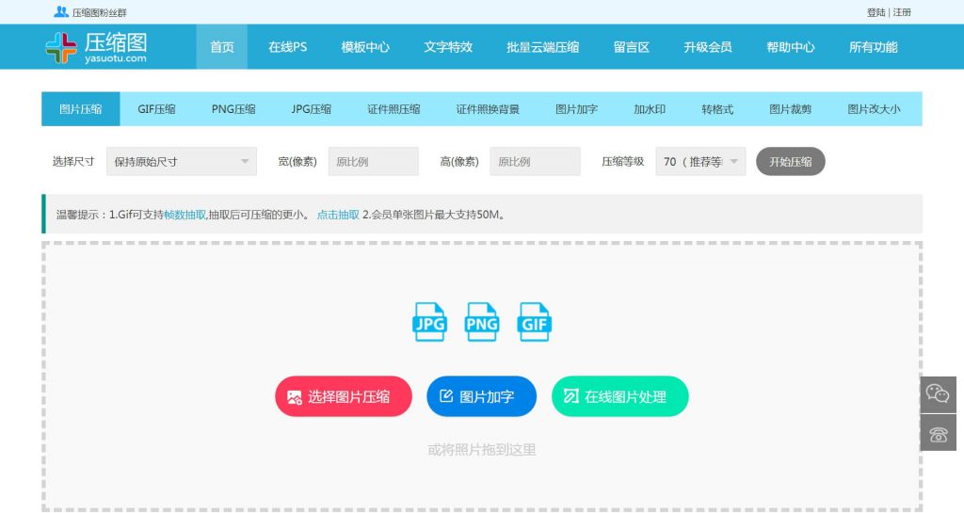Image resolution: width=964 pixels, height=513 pixels.
Task: Open the 选择尺寸 dropdown (保持原始尺寸)
Action: tap(182, 162)
